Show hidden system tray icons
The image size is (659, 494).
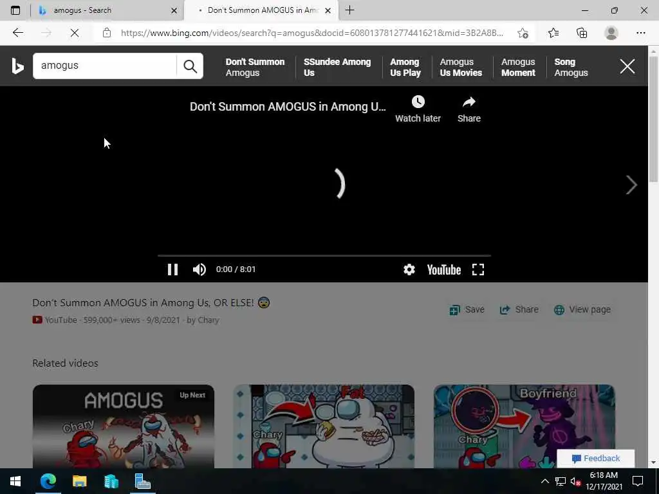coord(544,481)
